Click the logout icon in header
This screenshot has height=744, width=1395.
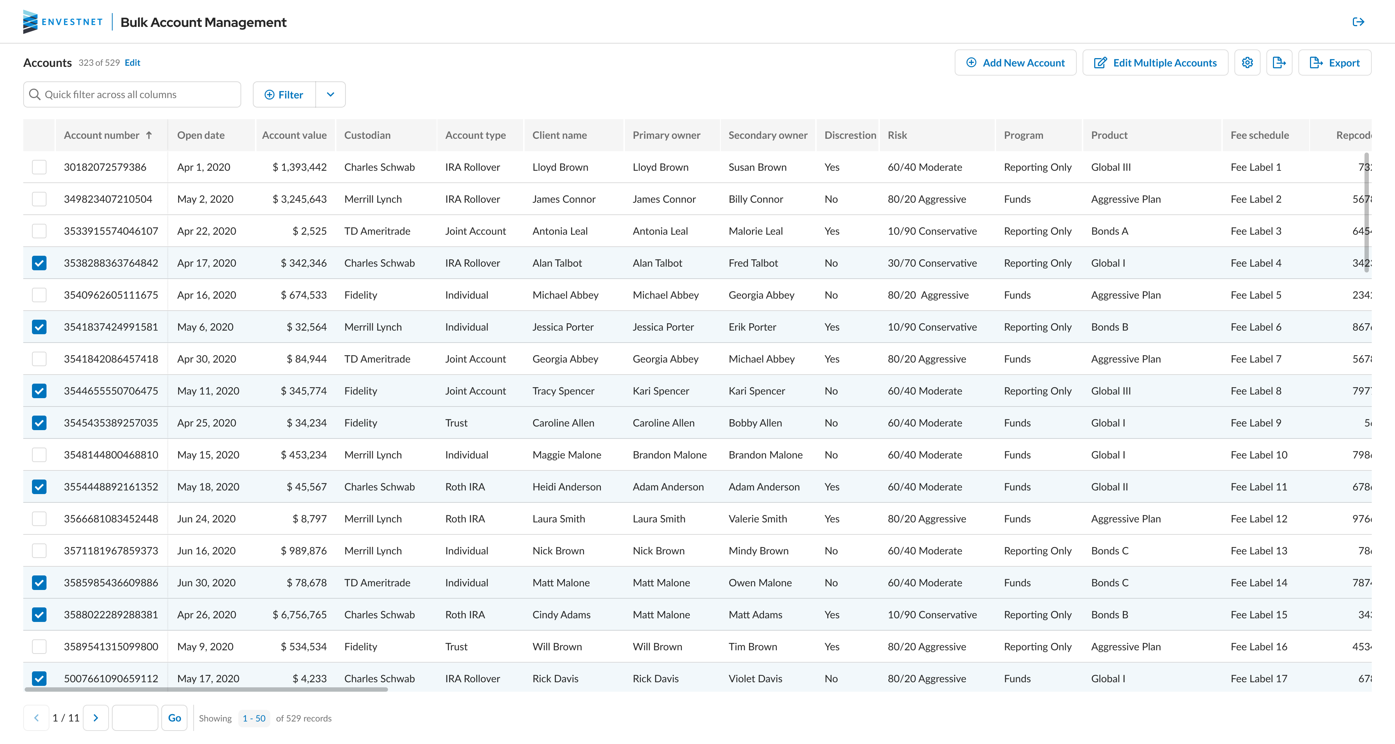pos(1358,22)
